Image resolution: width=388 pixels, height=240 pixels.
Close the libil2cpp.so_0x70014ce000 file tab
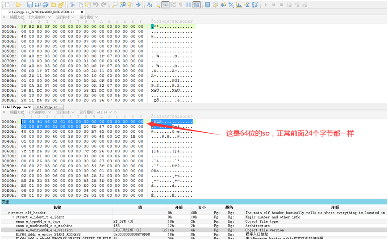tap(82, 12)
